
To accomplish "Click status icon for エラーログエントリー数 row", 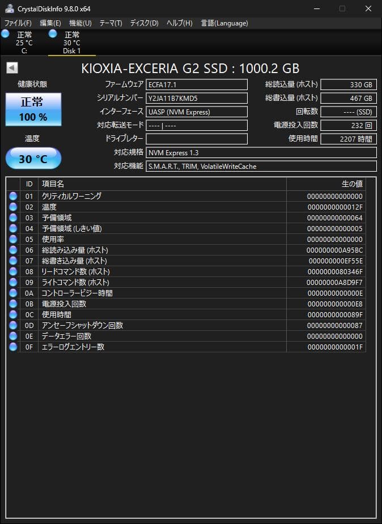I will 13,347.
